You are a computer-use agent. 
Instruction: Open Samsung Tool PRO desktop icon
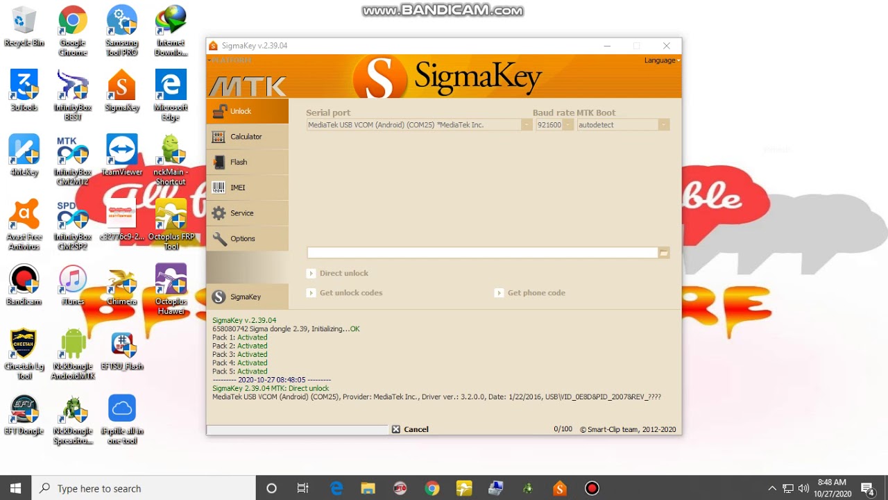[121, 31]
